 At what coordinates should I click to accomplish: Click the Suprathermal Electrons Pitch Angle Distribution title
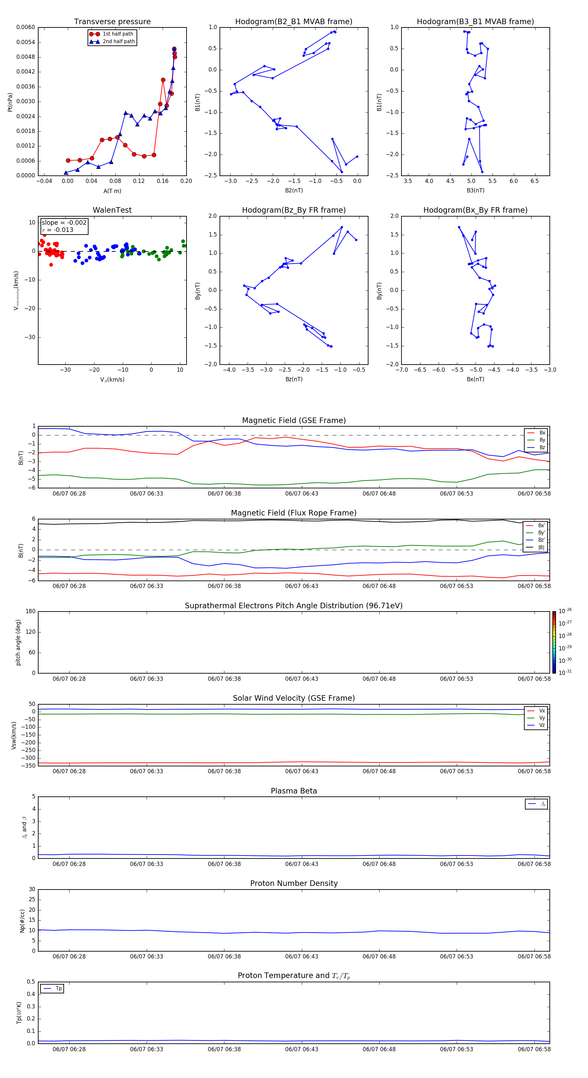coord(294,606)
